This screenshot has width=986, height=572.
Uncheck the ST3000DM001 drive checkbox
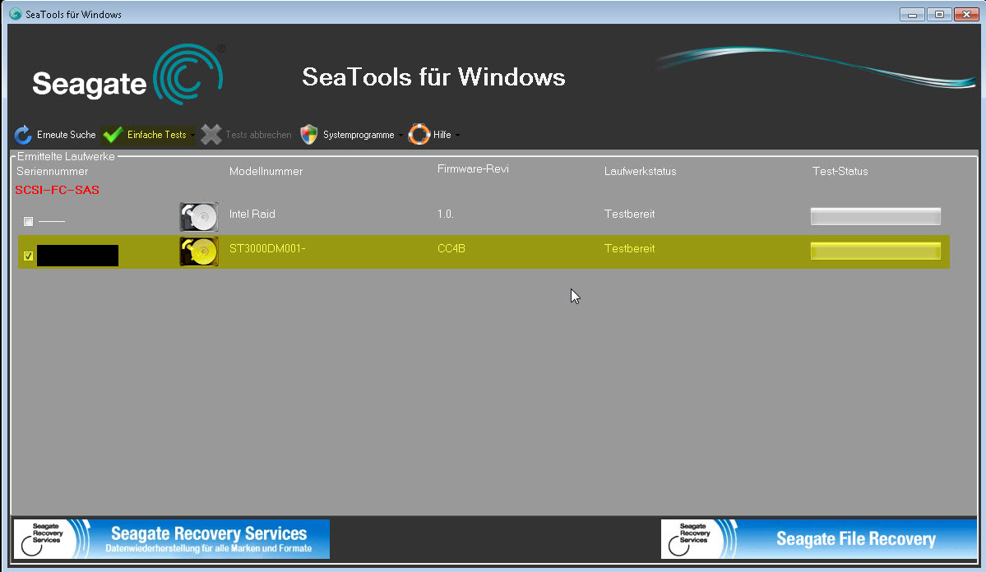[x=28, y=256]
